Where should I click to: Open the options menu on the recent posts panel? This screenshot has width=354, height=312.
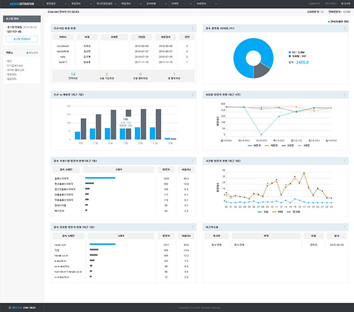[x=345, y=227]
